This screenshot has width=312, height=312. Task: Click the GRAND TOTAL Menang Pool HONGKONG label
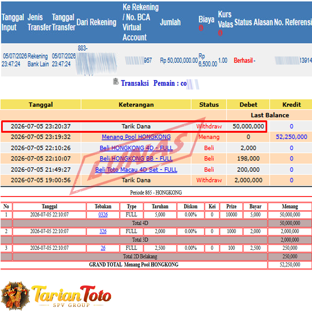click(x=134, y=265)
